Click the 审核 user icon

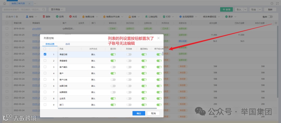point(27,17)
